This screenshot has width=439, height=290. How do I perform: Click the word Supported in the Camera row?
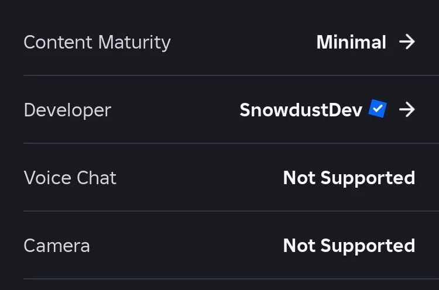pos(368,246)
